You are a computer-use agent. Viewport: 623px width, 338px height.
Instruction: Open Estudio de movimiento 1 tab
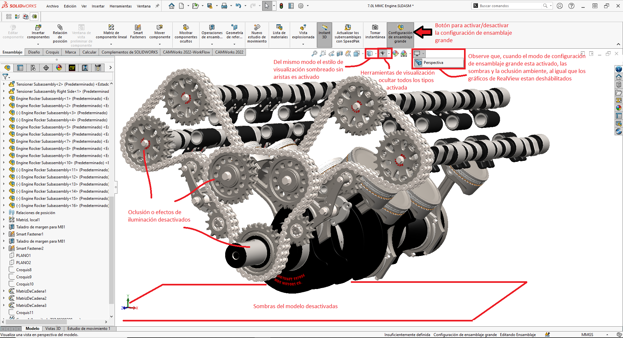89,329
